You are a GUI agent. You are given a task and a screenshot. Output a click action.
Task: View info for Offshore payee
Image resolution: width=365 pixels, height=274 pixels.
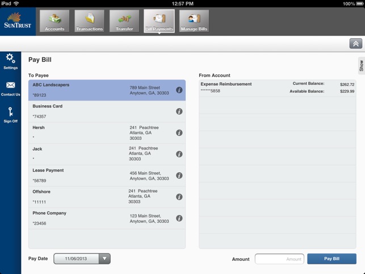179,197
